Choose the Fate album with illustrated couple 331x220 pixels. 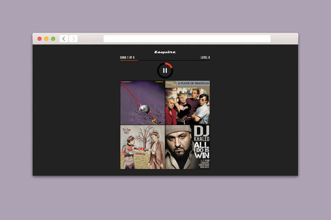[143, 147]
